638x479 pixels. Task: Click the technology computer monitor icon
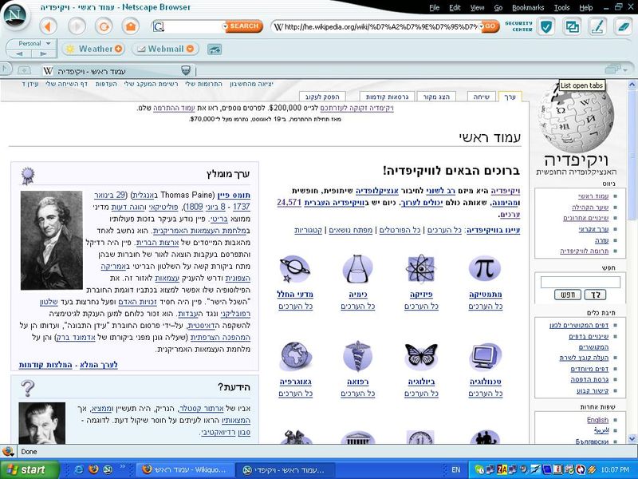486,357
